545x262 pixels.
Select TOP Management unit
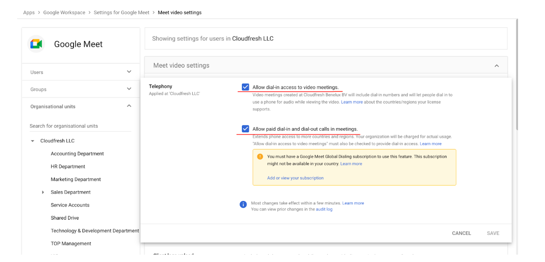click(x=71, y=244)
